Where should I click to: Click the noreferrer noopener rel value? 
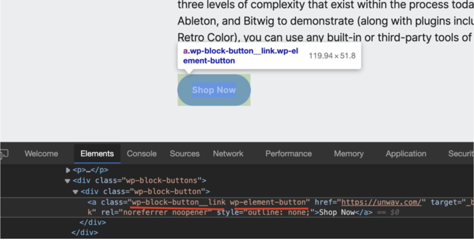tap(167, 212)
